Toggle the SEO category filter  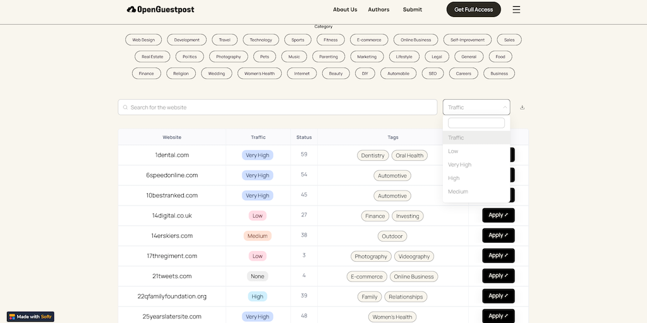point(432,73)
